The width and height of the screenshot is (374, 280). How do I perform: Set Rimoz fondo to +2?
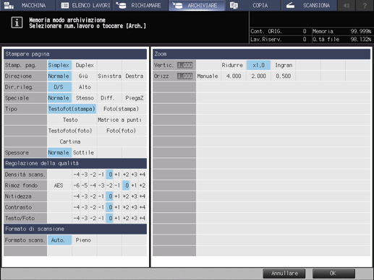point(143,185)
